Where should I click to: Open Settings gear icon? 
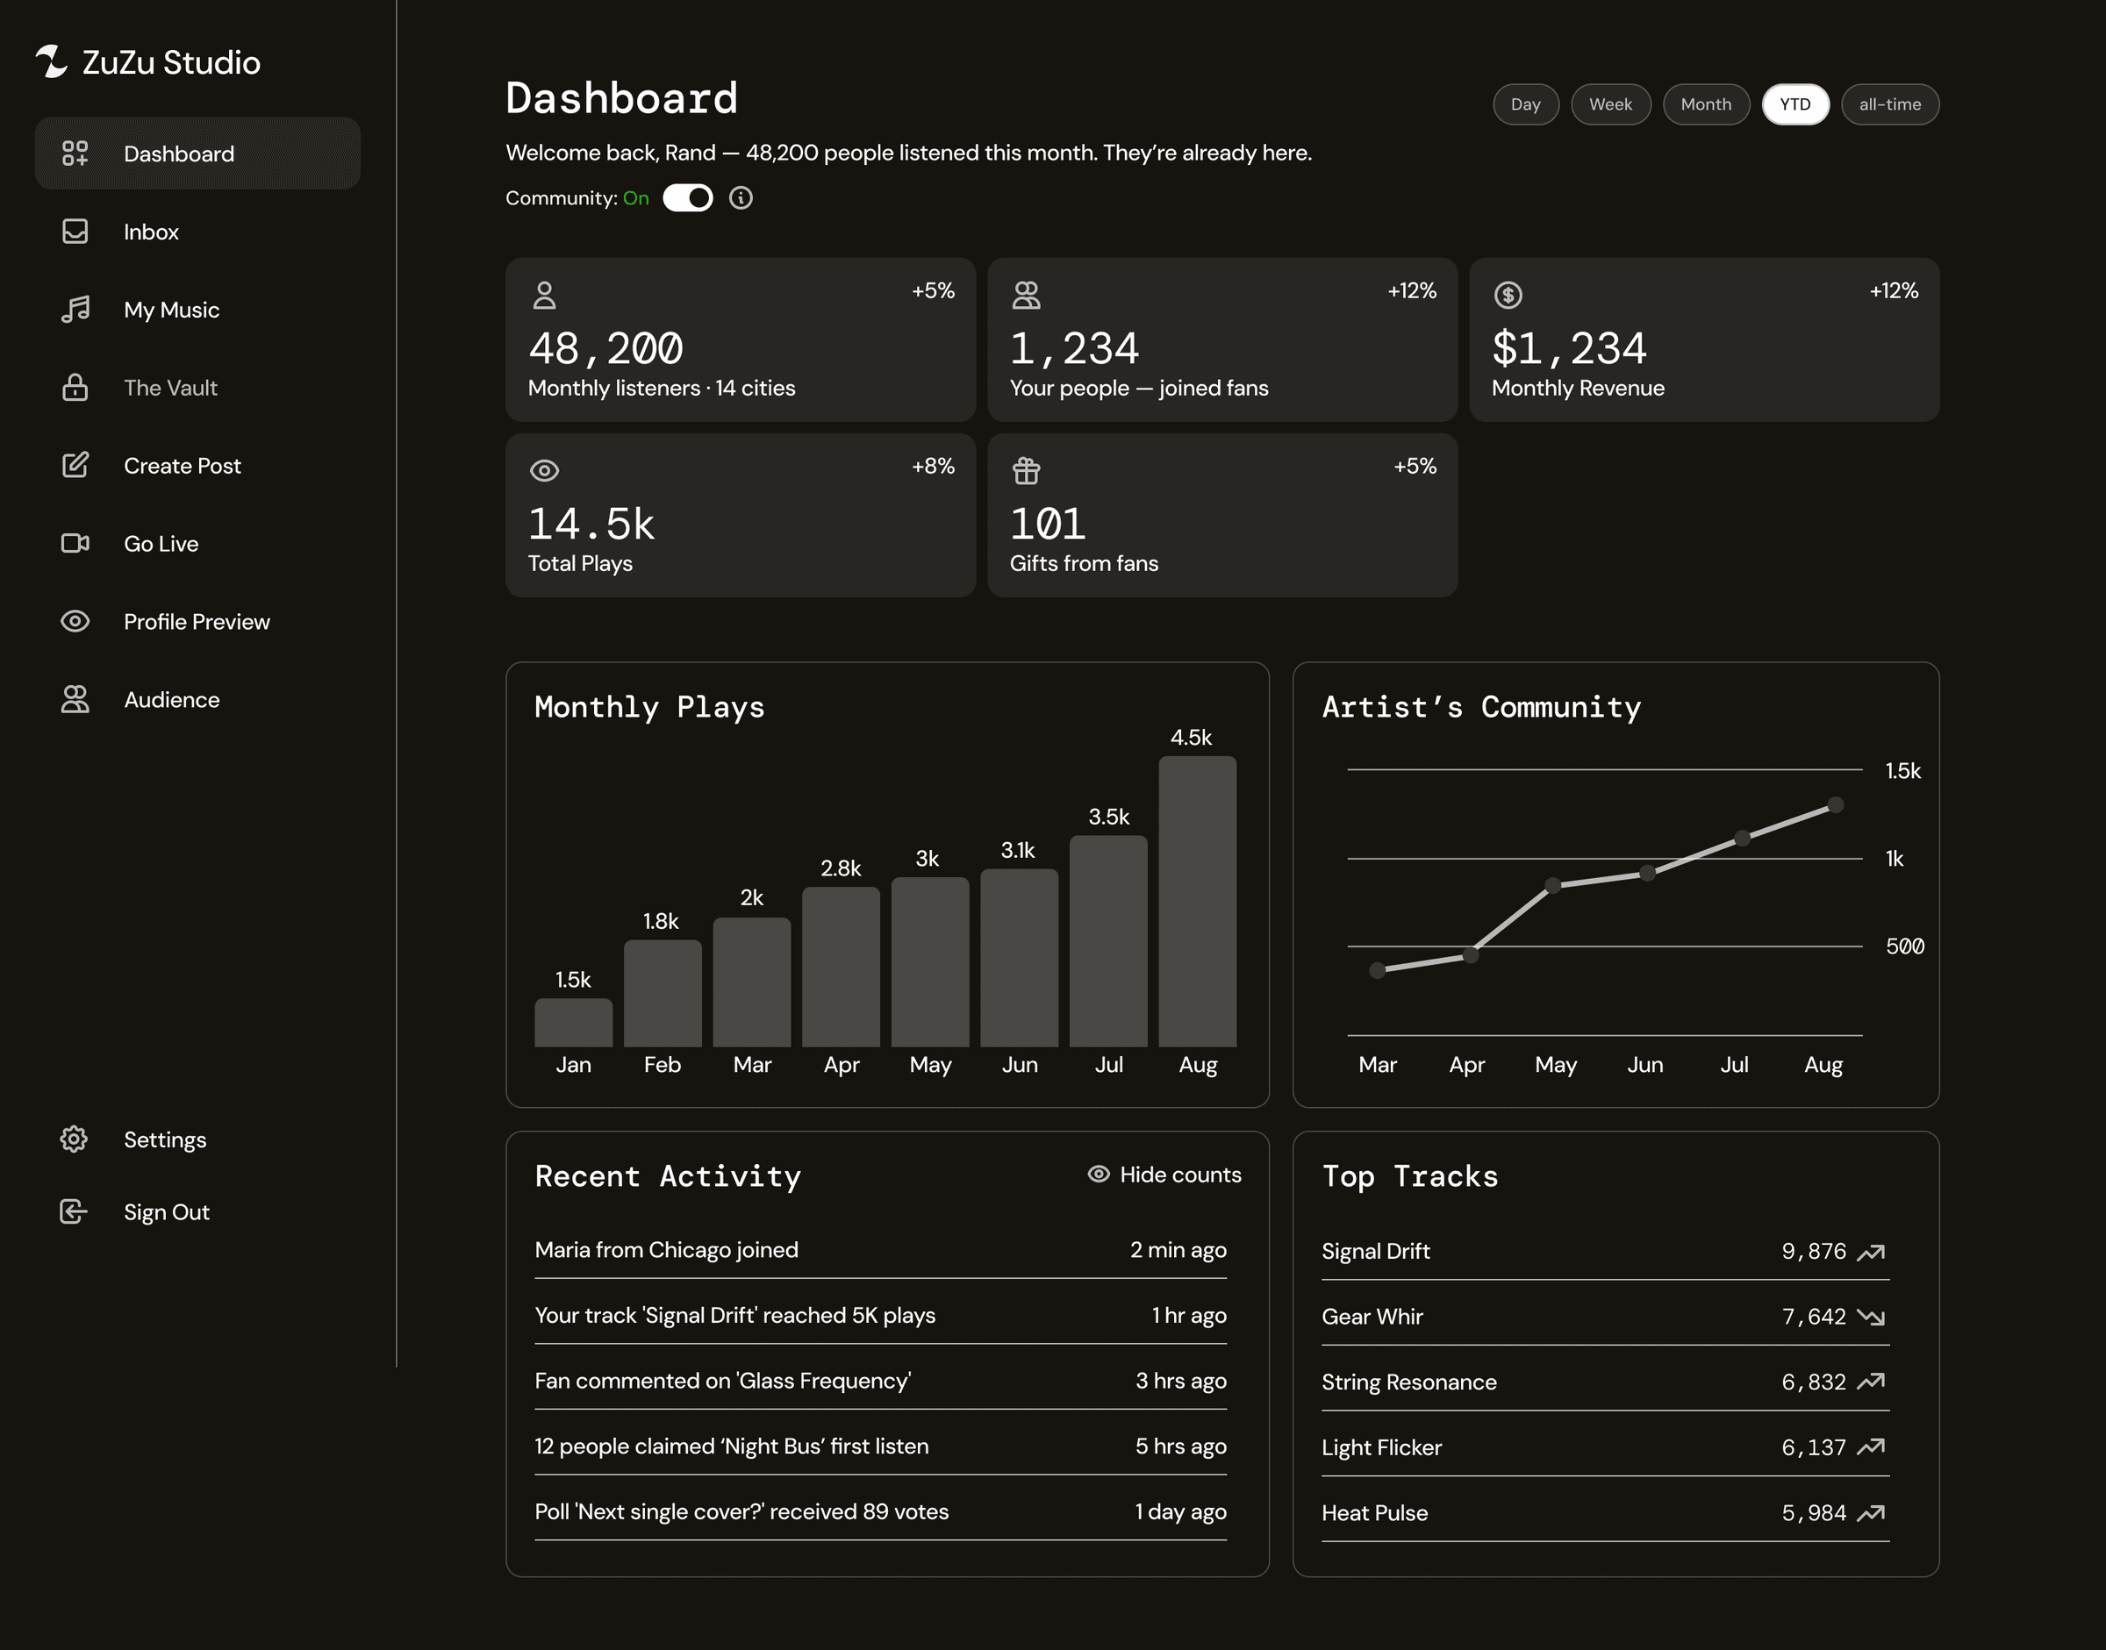coord(74,1139)
